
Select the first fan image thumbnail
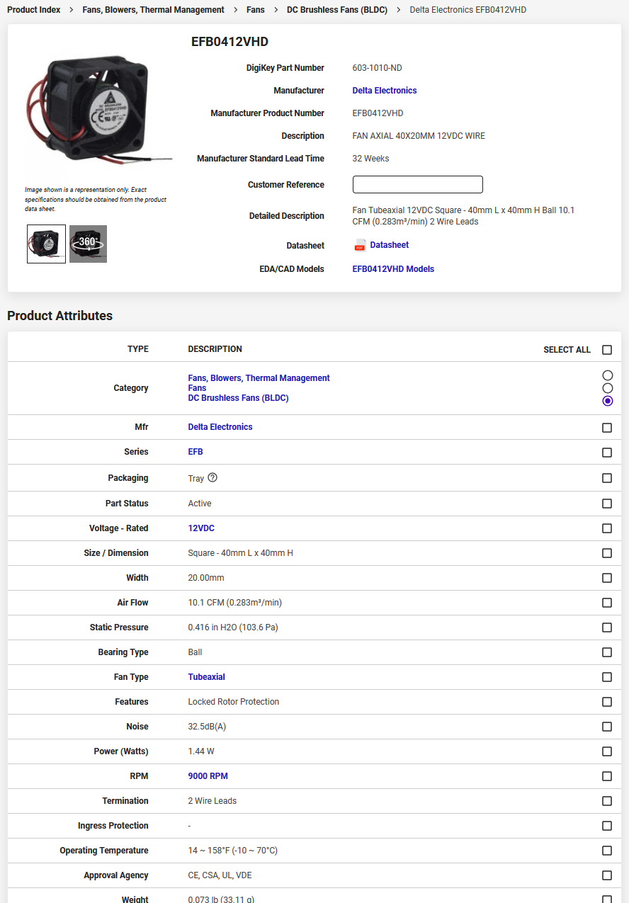coord(46,244)
